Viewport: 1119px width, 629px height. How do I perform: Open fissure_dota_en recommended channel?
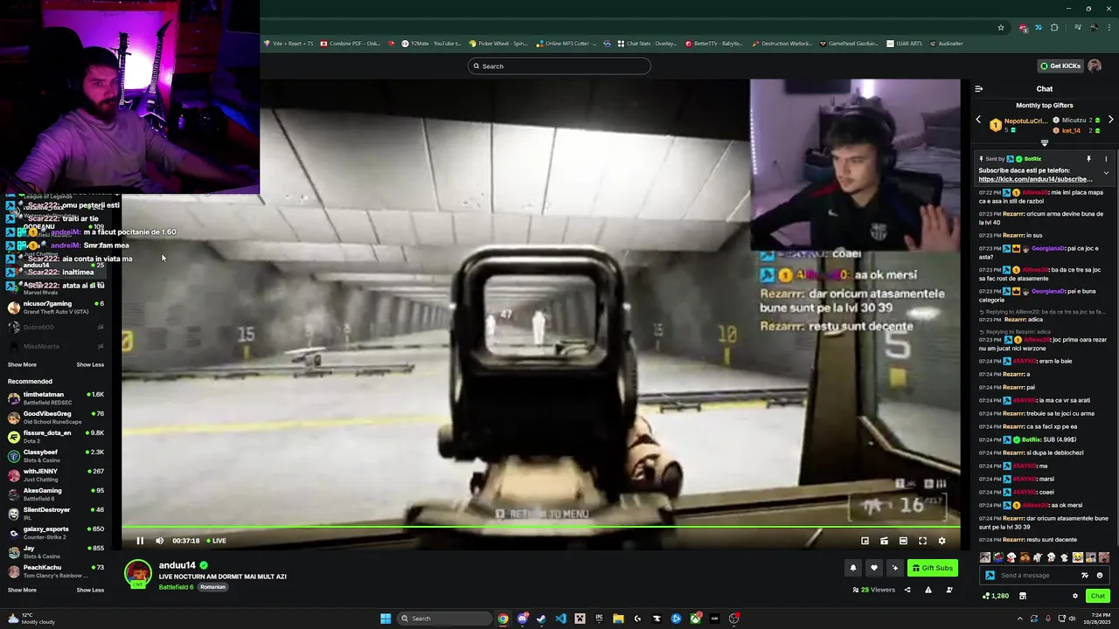[x=56, y=436]
